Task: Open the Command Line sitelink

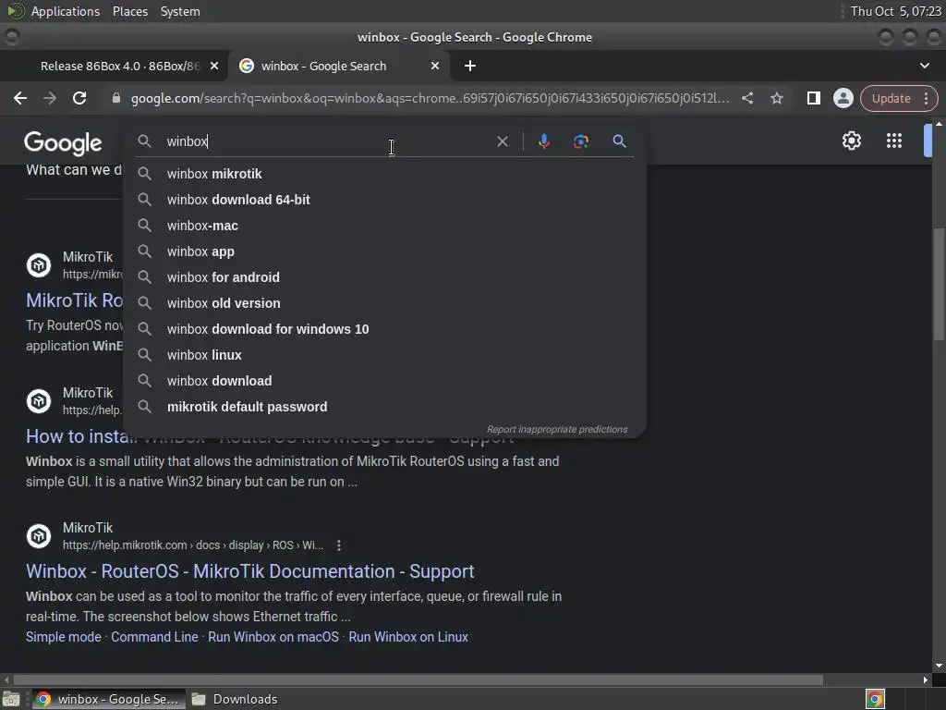Action: [x=154, y=637]
